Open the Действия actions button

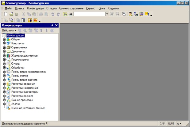coord(9,30)
